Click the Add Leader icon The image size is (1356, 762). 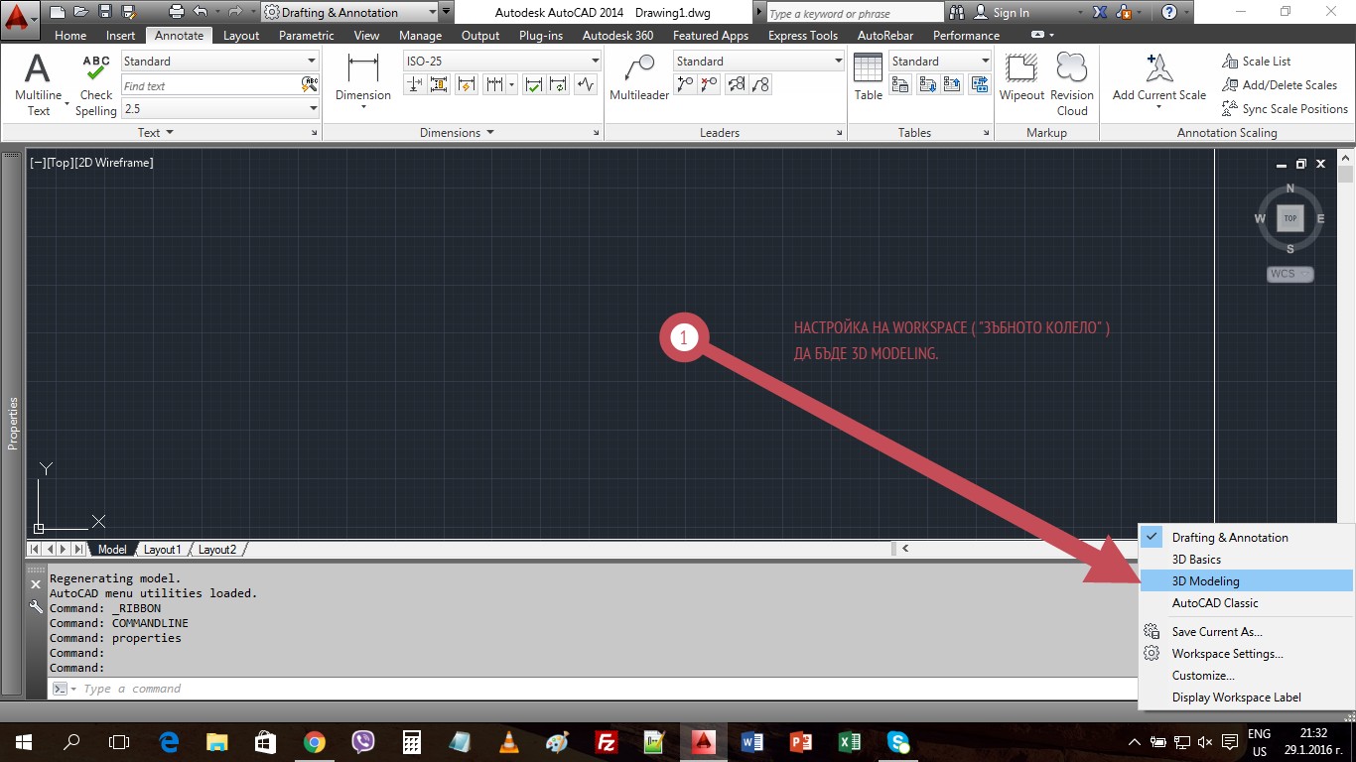click(685, 85)
